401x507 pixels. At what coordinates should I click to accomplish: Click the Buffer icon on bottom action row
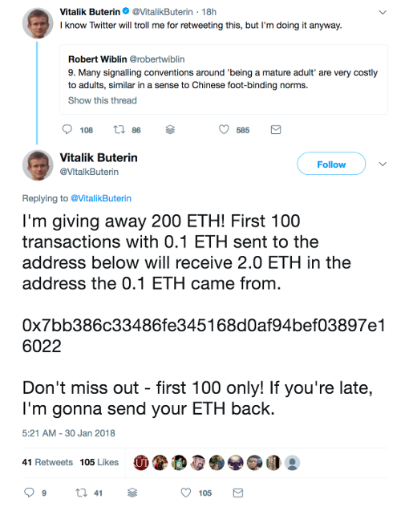pos(132,493)
